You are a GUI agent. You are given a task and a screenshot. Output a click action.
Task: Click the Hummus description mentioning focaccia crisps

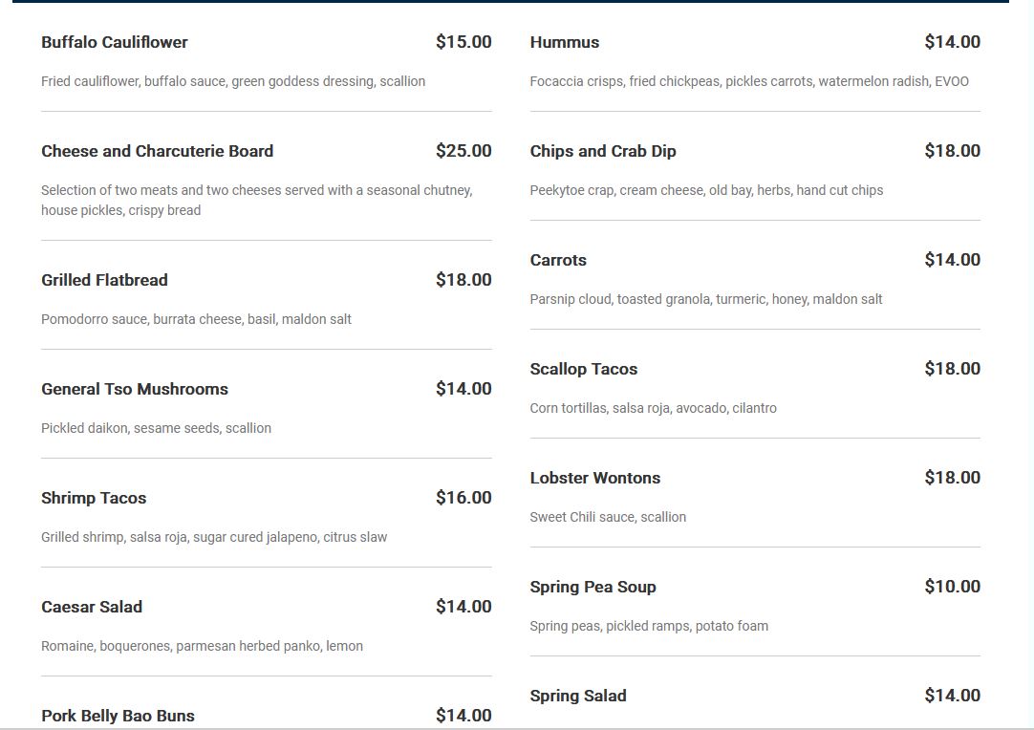[749, 81]
